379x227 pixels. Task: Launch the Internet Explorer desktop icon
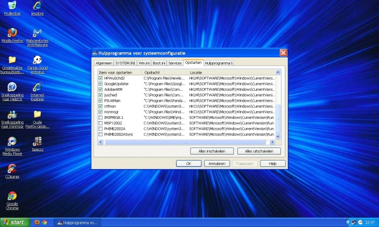tap(37, 92)
